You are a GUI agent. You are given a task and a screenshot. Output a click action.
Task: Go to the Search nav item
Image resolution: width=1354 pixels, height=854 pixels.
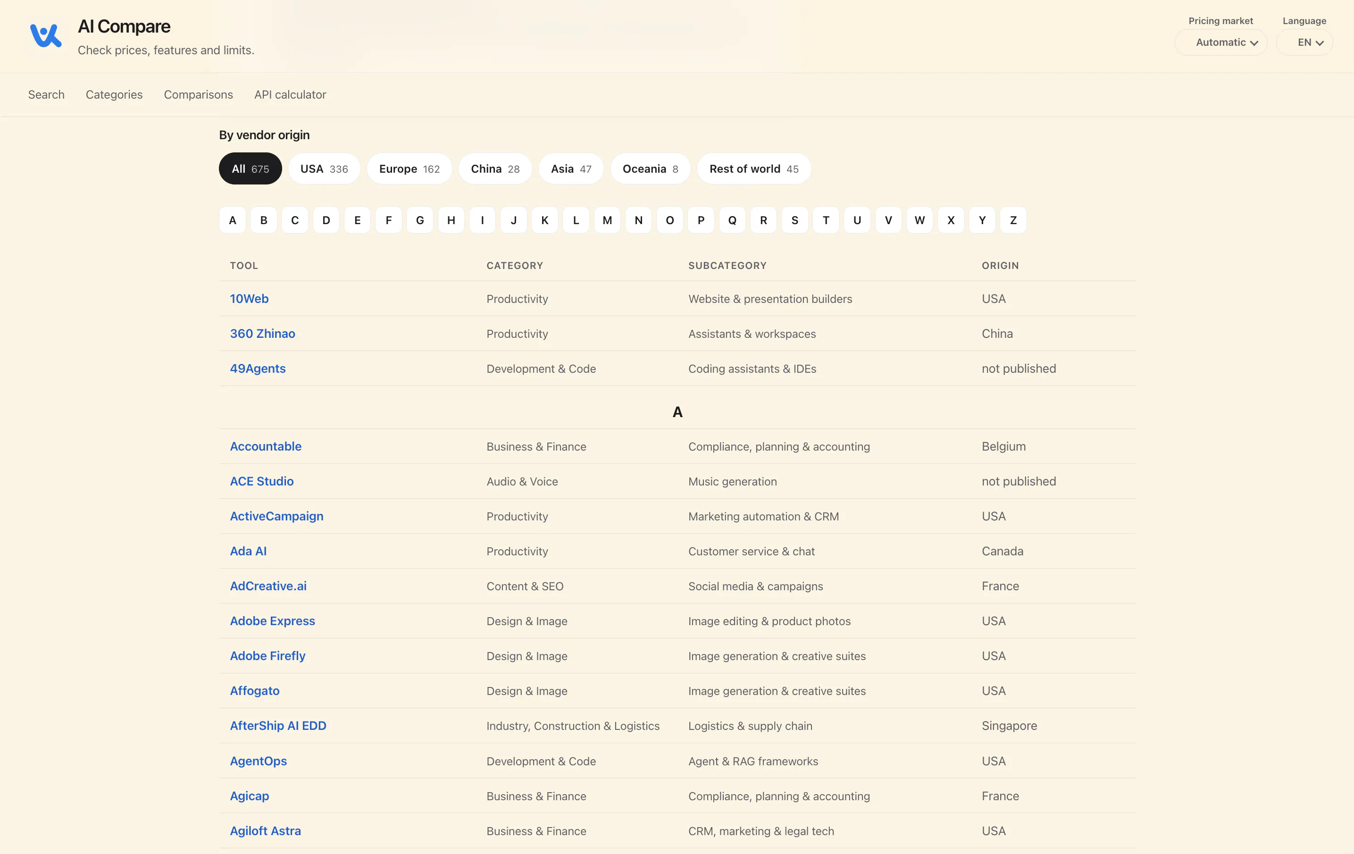pyautogui.click(x=46, y=94)
